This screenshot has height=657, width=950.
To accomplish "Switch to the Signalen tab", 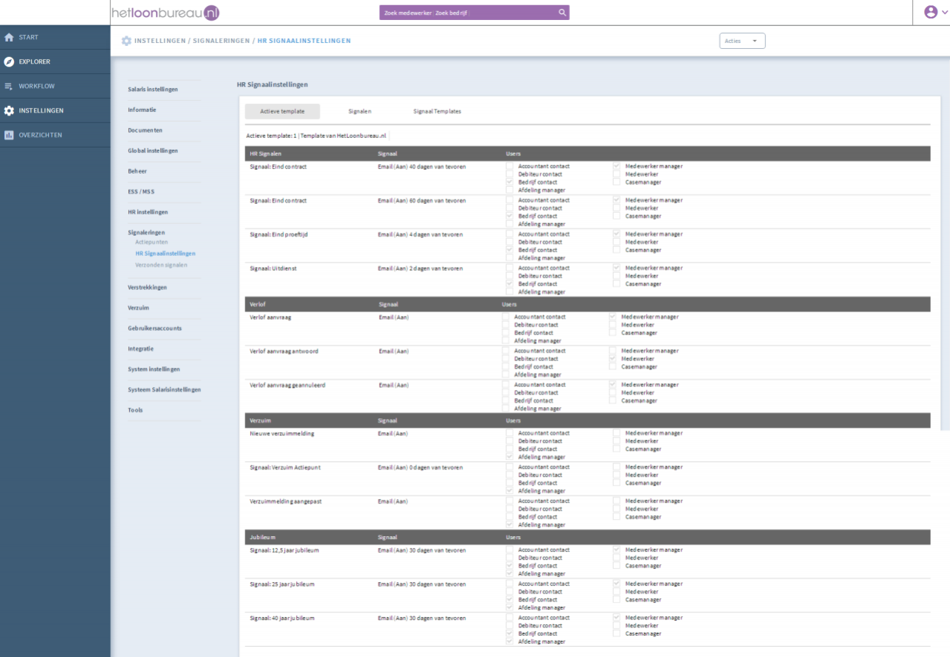I will pos(360,111).
